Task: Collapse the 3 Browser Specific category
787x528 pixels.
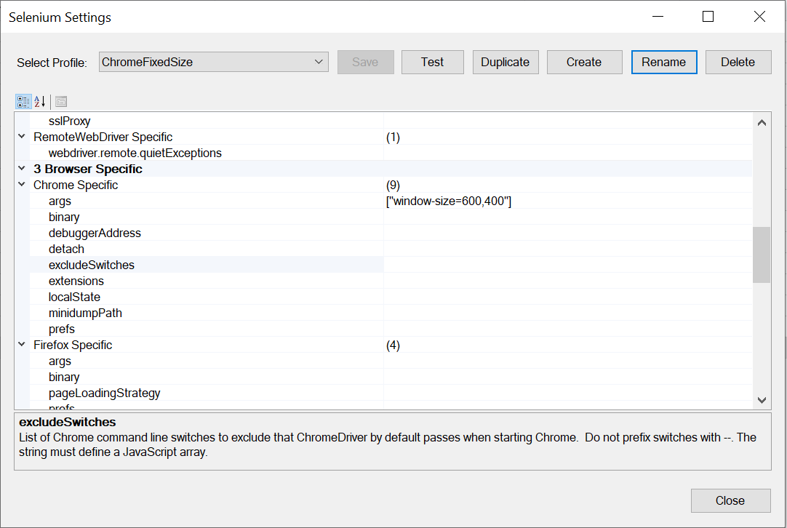Action: click(21, 168)
